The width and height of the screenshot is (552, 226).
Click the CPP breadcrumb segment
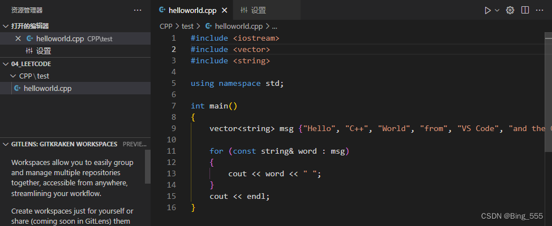(166, 26)
